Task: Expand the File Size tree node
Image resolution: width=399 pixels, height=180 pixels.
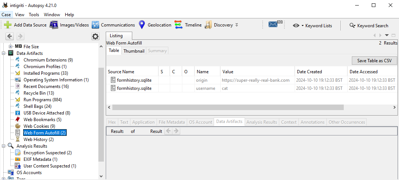Action: pos(10,47)
